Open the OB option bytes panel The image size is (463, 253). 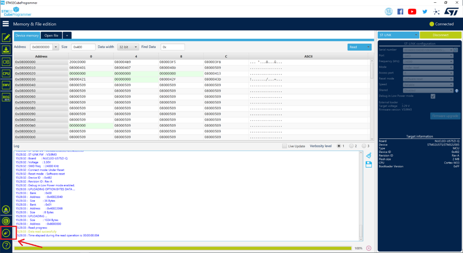(6, 62)
